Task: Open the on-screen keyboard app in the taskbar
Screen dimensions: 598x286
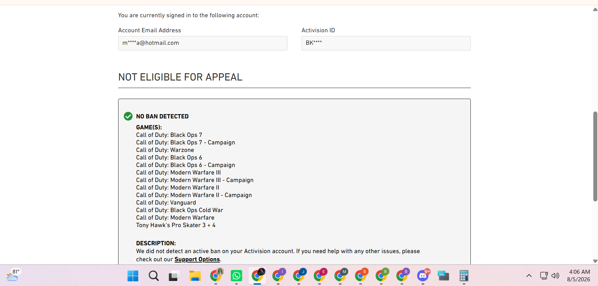Action: tap(443, 276)
